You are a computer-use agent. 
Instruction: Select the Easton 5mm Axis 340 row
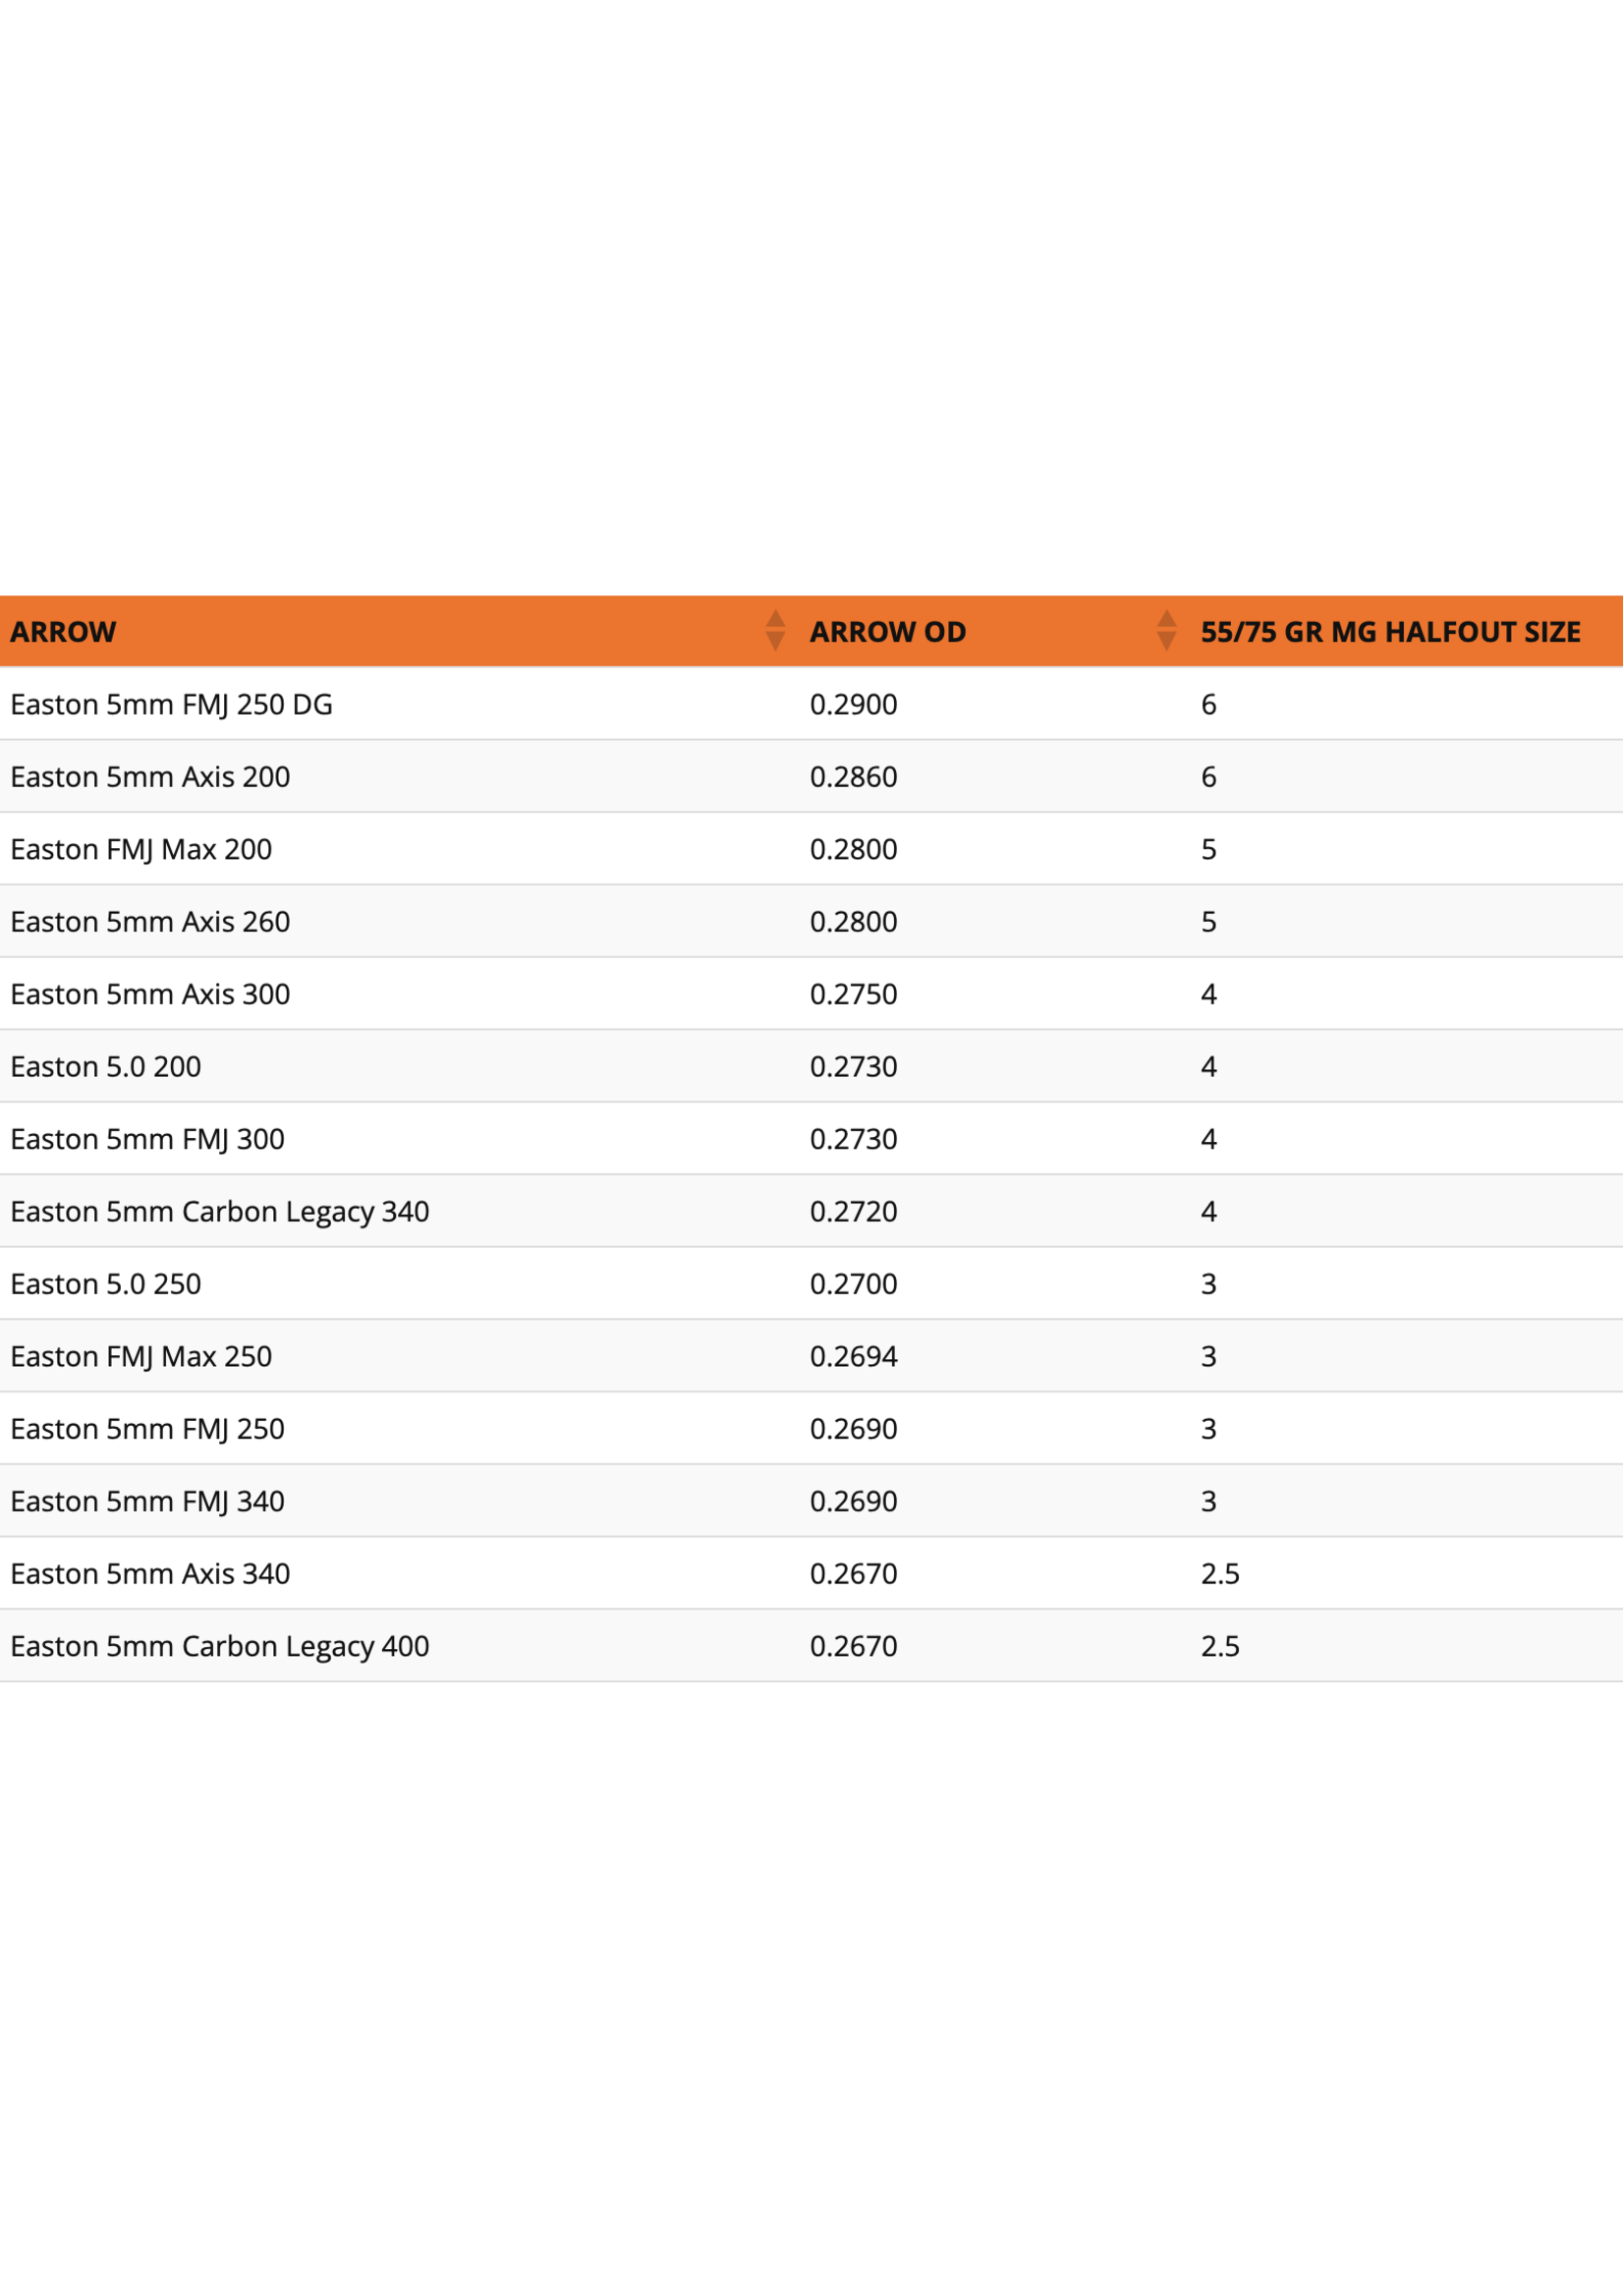[150, 1574]
